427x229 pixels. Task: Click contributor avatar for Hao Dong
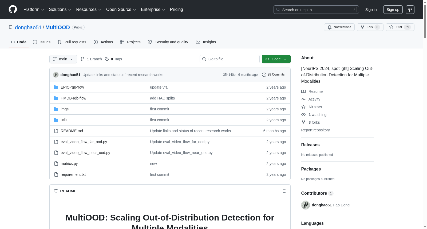pos(306,205)
